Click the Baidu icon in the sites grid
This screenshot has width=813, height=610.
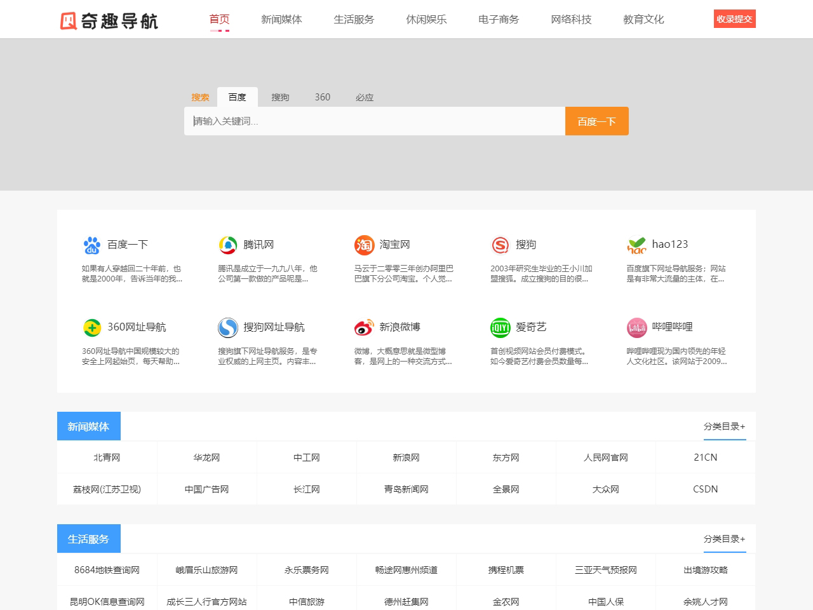(x=92, y=245)
